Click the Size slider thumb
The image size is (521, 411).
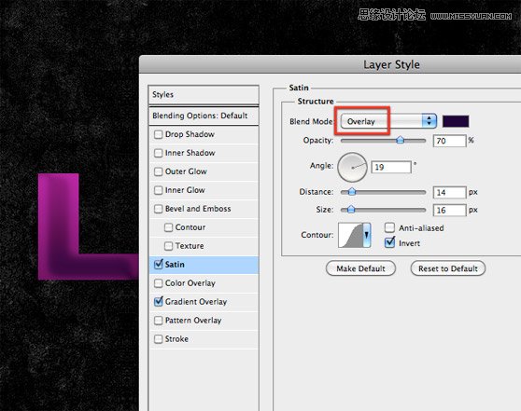[351, 209]
